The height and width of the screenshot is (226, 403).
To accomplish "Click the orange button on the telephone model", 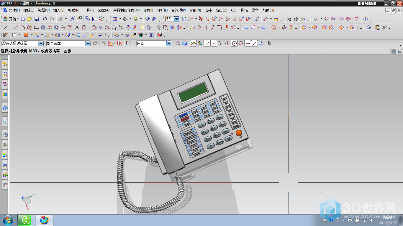I will click(x=239, y=133).
